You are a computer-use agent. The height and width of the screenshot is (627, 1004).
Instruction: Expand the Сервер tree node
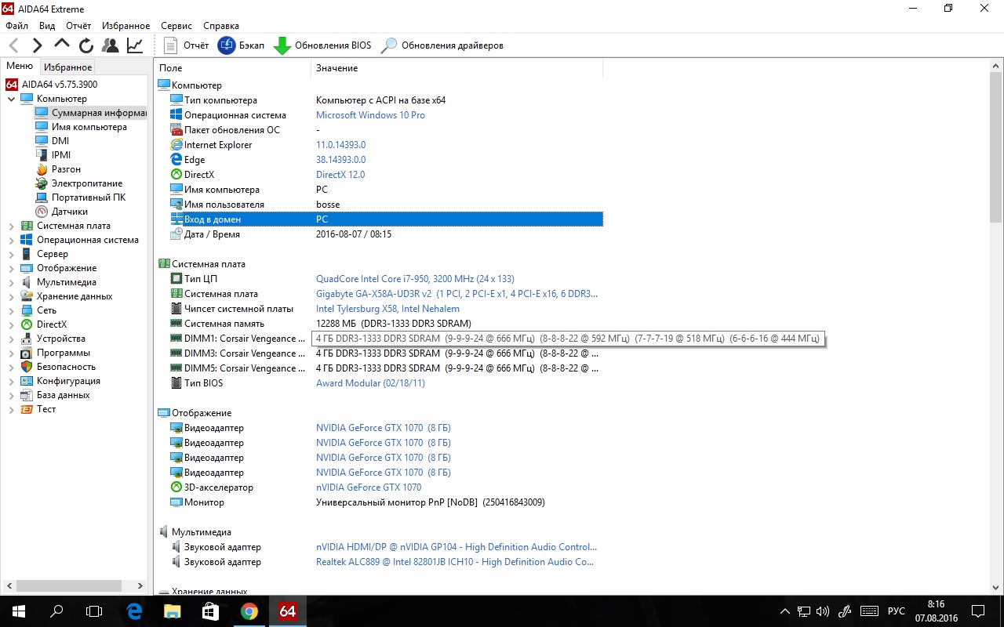(11, 254)
